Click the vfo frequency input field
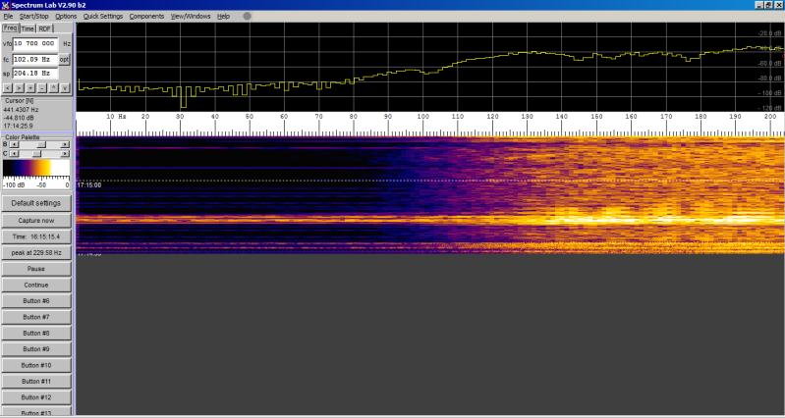Viewport: 785px width, 418px height. 36,44
